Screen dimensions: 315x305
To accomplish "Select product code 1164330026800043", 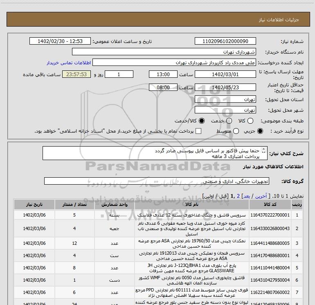I will pyautogui.click(x=270, y=228).
